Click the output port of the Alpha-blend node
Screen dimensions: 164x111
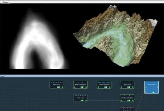[157, 87]
